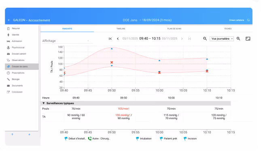Select the Biologie sidebar icon
The width and height of the screenshot is (261, 151).
pyautogui.click(x=8, y=79)
